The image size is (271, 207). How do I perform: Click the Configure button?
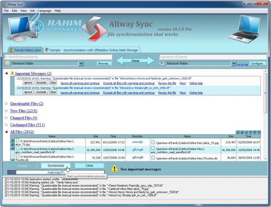click(257, 63)
